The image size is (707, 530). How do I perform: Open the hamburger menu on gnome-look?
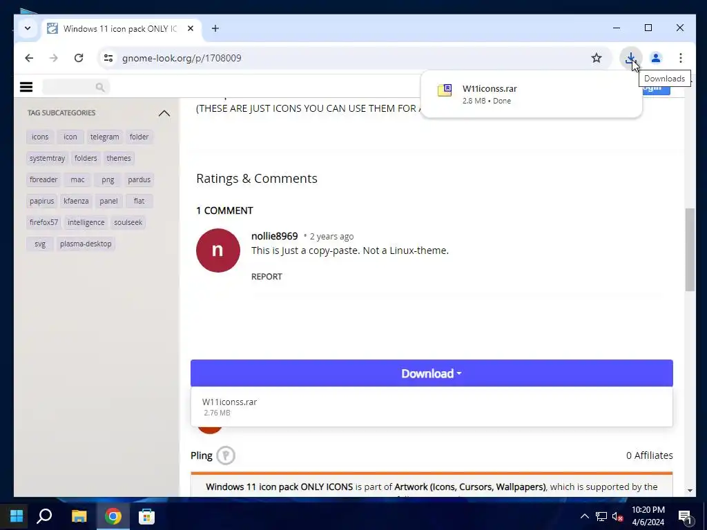[x=26, y=87]
